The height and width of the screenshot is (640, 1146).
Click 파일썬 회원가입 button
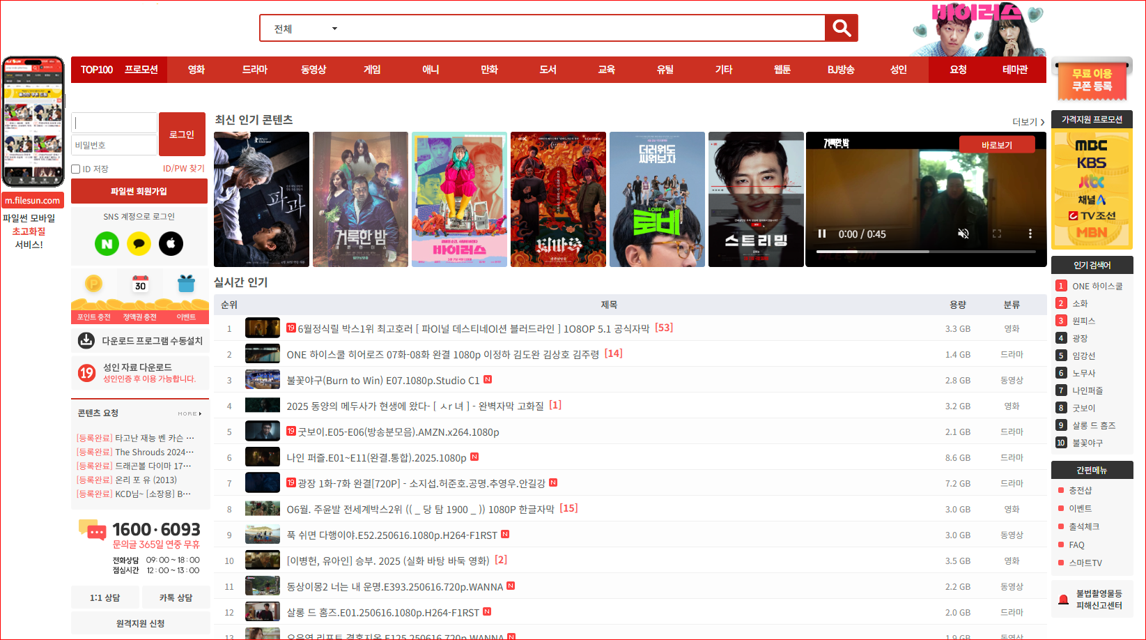click(139, 191)
